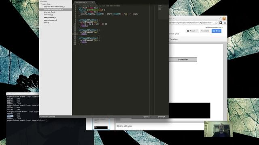Screen dimensions: 259x145
Task: Open the browser hamburger menu
Action: [225, 23]
